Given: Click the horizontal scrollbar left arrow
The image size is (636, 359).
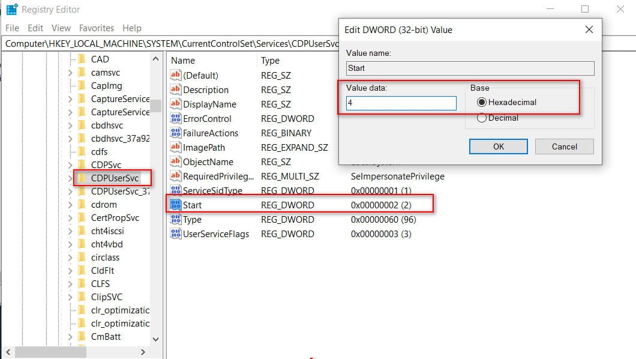Looking at the screenshot, I should pos(8,352).
